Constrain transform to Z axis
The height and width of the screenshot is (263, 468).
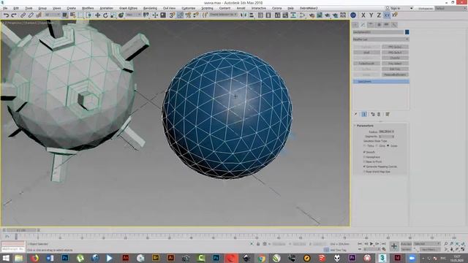[379, 15]
